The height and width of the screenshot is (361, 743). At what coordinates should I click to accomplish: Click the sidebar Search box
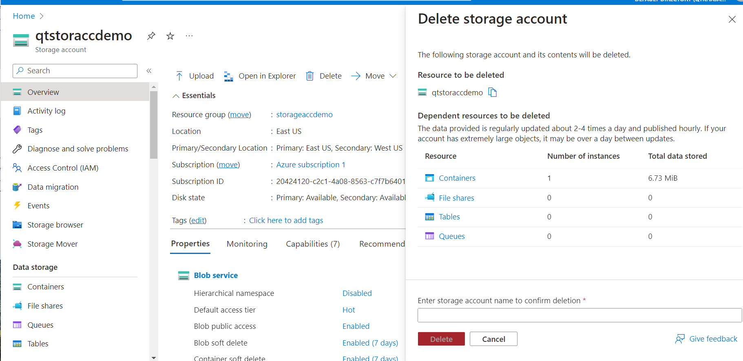[75, 71]
